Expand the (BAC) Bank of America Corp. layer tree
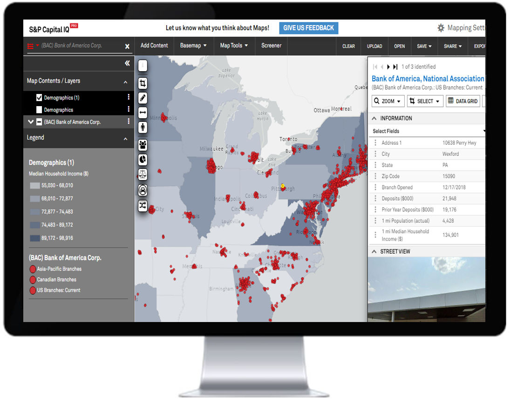 [x=31, y=122]
